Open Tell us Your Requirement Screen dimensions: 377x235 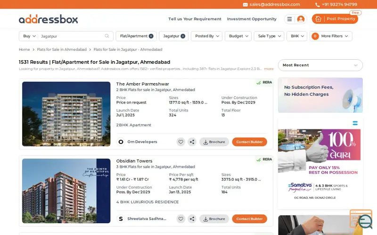pyautogui.click(x=195, y=19)
